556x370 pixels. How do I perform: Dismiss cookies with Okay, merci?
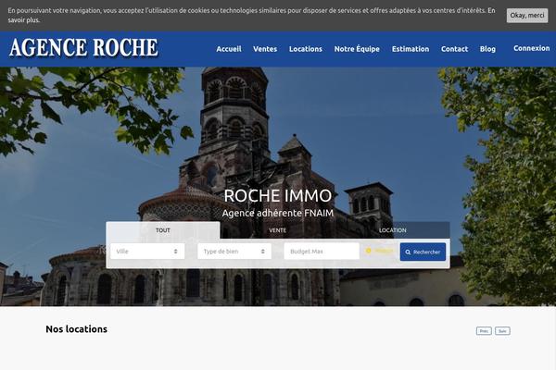(x=527, y=15)
